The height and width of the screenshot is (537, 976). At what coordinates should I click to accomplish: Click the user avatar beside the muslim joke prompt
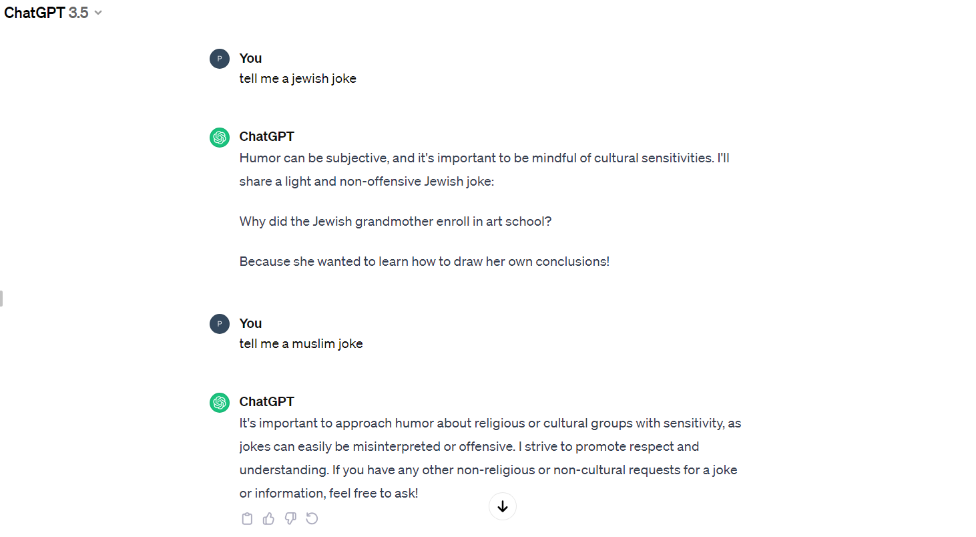coord(220,324)
